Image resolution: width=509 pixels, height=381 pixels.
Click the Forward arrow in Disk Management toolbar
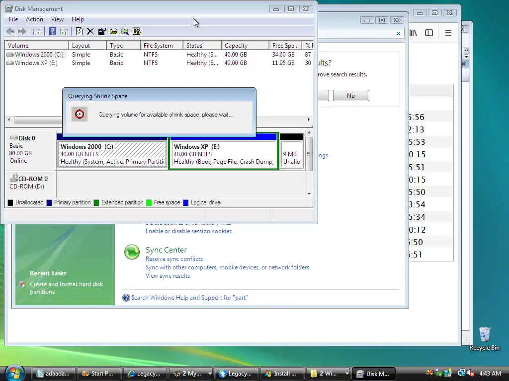pyautogui.click(x=22, y=31)
